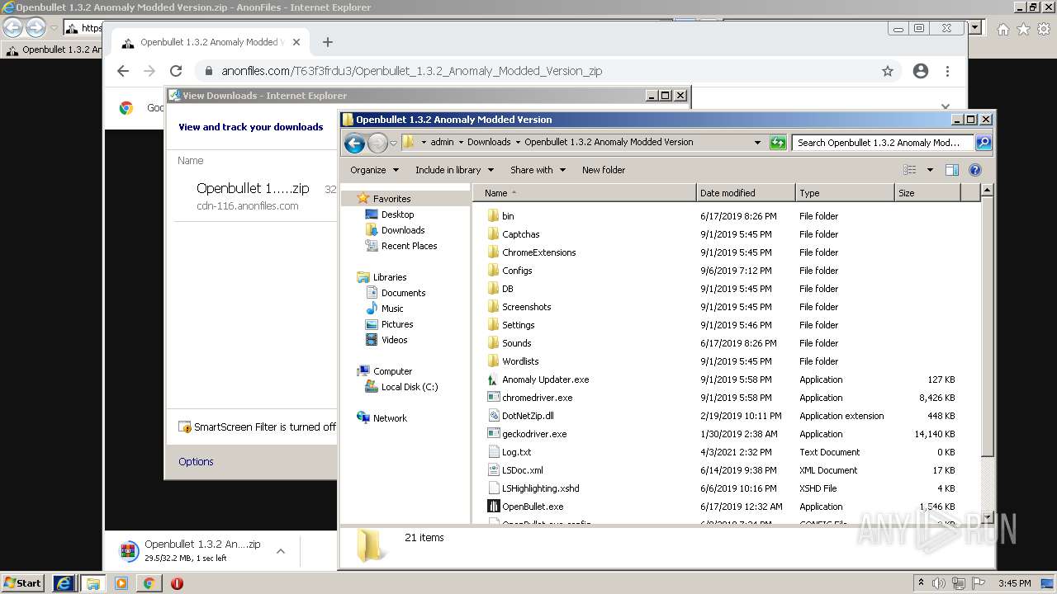1057x594 pixels.
Task: Select the Captchas folder
Action: (520, 234)
